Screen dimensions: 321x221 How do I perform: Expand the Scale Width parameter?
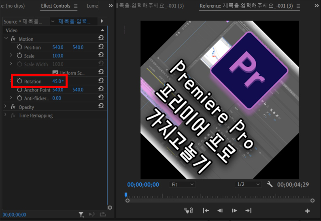point(11,64)
